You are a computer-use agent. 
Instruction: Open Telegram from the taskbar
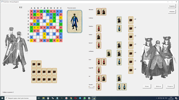tap(80, 98)
